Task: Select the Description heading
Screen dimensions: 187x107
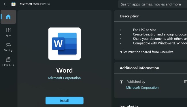Action: [x=129, y=16]
